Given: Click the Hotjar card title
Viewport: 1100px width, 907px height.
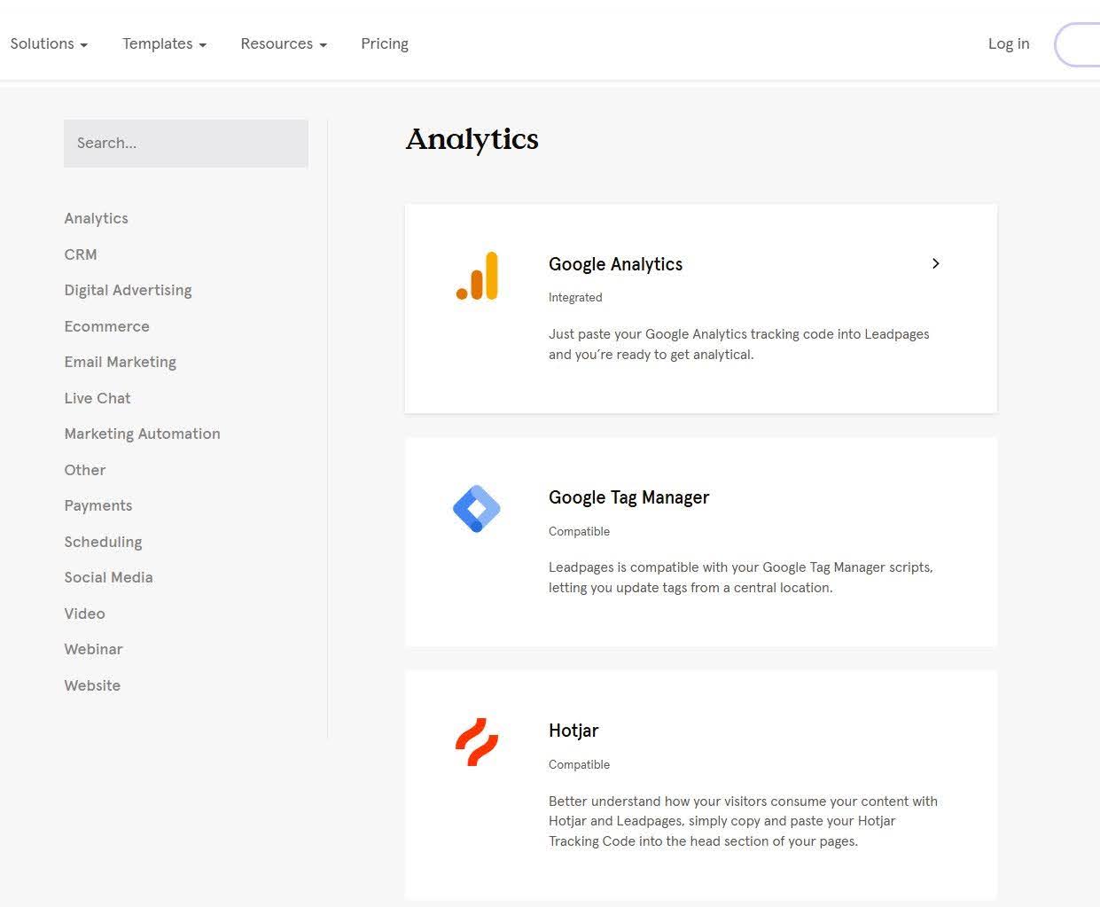Looking at the screenshot, I should [x=573, y=731].
